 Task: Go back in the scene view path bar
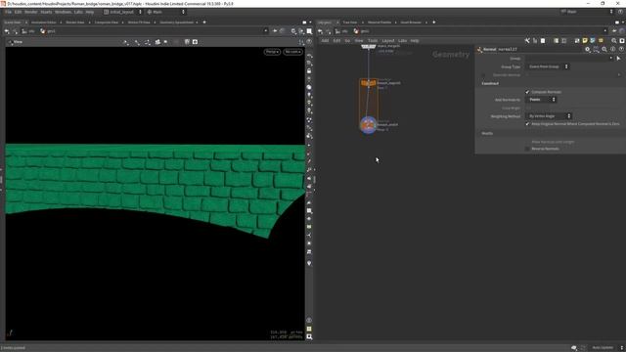point(7,31)
